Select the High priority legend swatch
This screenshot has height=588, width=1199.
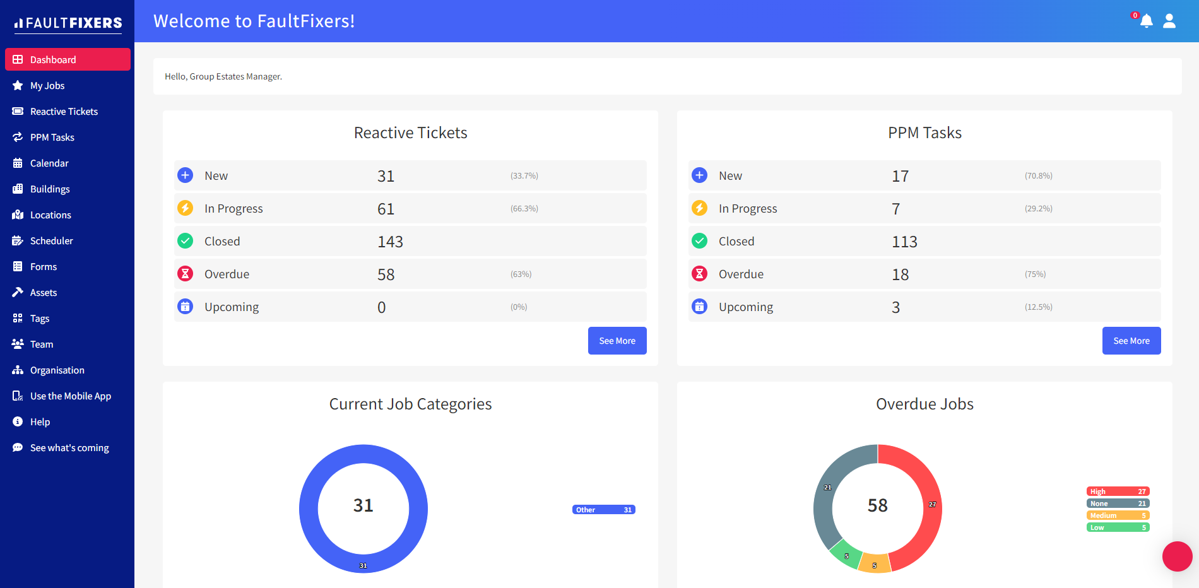pos(1117,491)
